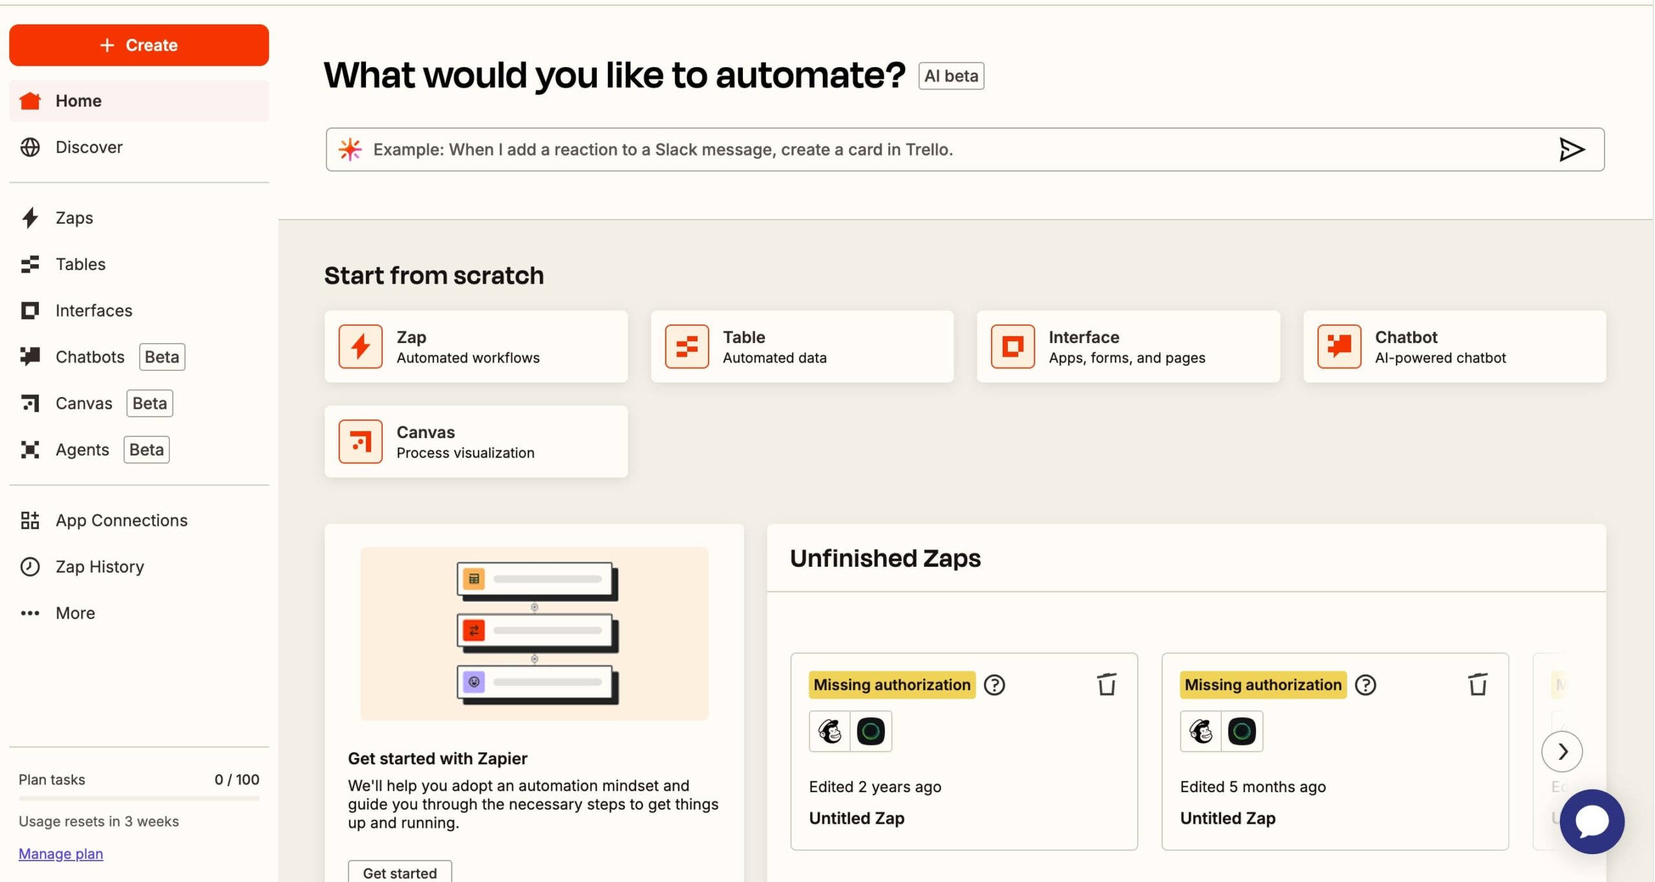Open Tables from the sidebar icon

pyautogui.click(x=30, y=264)
